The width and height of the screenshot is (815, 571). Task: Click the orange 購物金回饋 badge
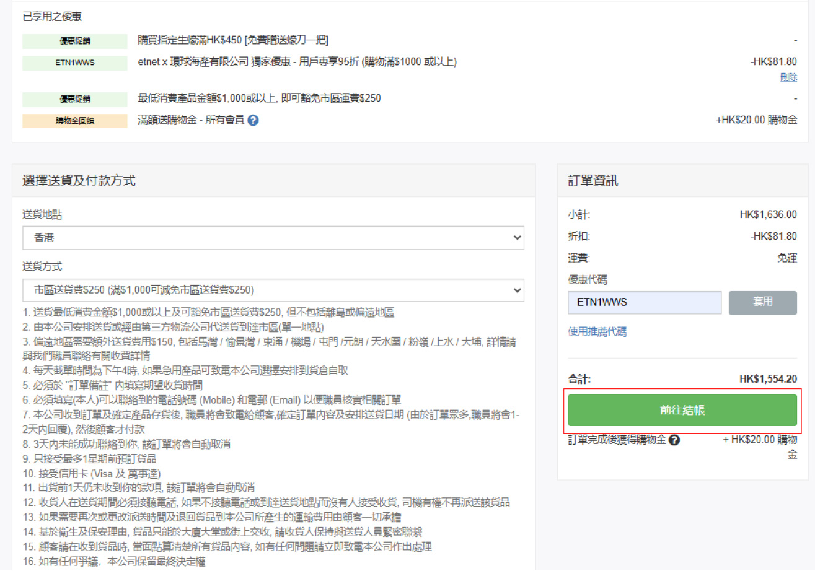click(x=75, y=121)
